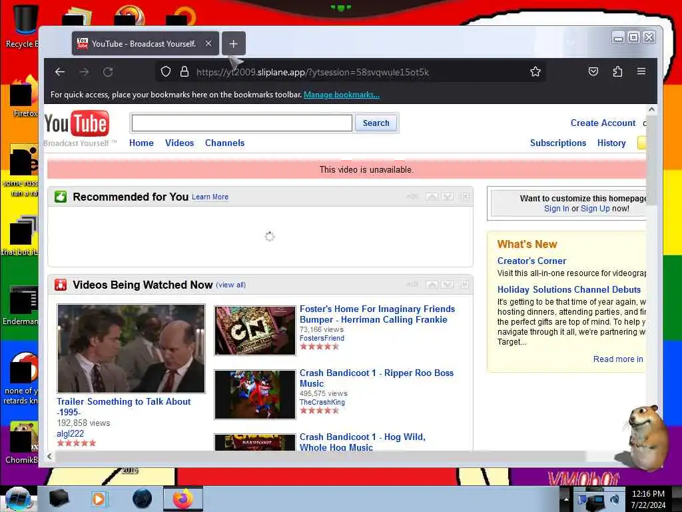Open the Subscriptions link
Viewport: 682px width, 512px height.
(x=558, y=143)
